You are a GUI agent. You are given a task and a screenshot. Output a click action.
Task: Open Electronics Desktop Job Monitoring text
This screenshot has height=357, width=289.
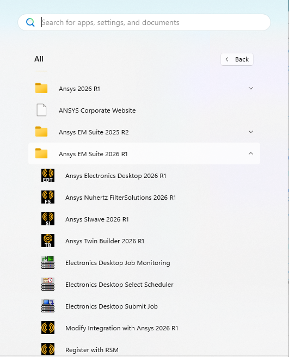[x=118, y=263]
